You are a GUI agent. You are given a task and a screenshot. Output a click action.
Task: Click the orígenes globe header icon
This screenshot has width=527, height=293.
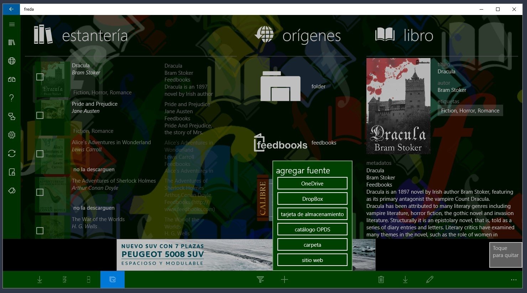point(264,35)
